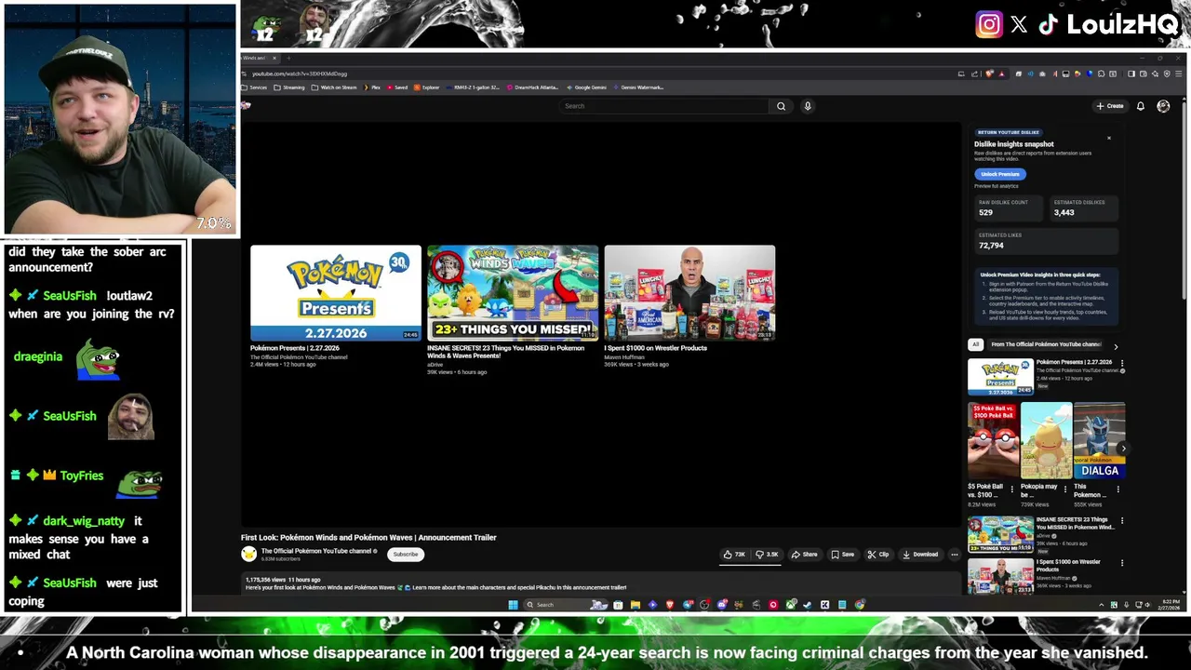
Task: Open The Official Pokémon YouTube channel avatar
Action: (248, 555)
